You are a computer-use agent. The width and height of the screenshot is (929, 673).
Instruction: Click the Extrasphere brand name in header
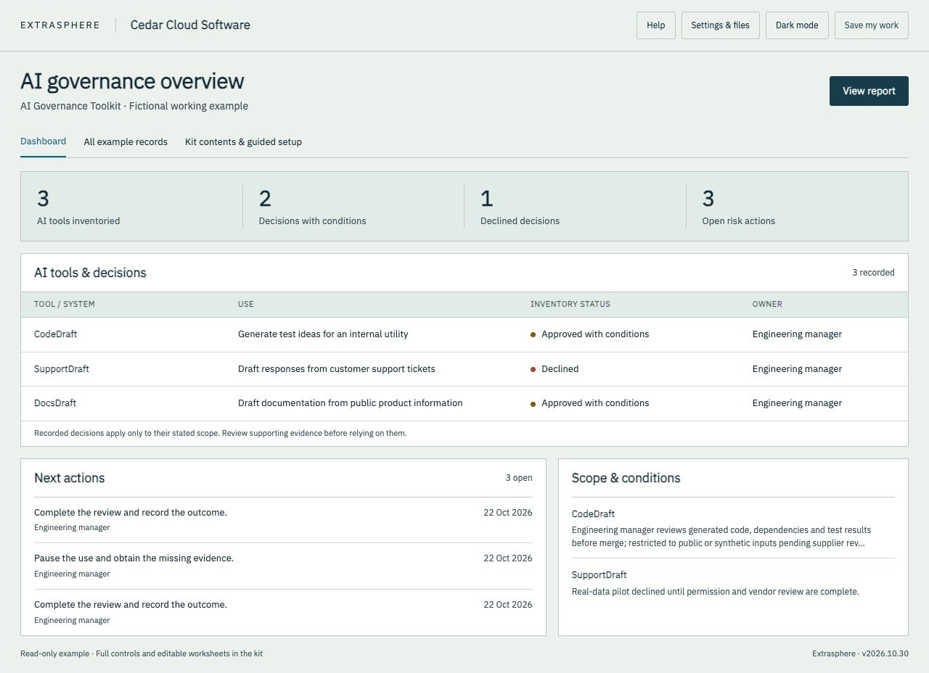click(60, 25)
